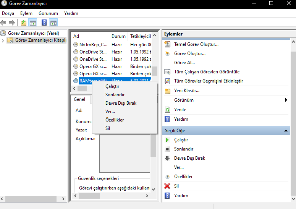This screenshot has height=209, width=296.
Task: Click the Görev Oluştur icon in Eylemler
Action: pyautogui.click(x=167, y=53)
